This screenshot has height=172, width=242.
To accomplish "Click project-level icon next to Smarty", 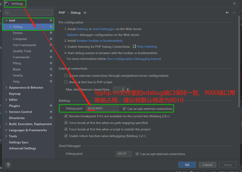I will pyautogui.click(x=51, y=75).
